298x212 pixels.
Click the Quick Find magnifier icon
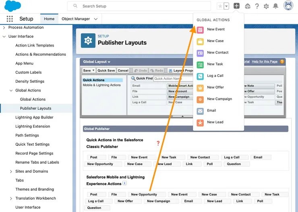coord(133,78)
